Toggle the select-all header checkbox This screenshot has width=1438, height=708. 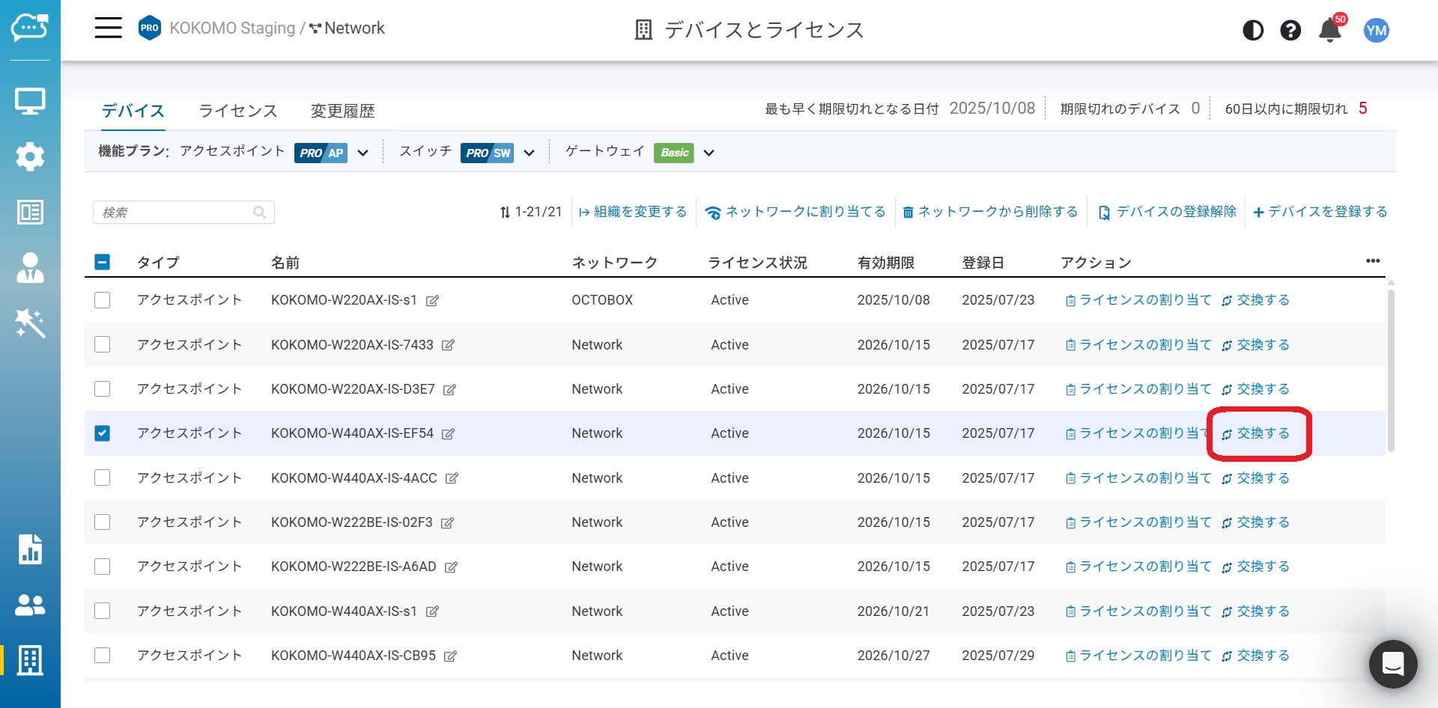(103, 262)
